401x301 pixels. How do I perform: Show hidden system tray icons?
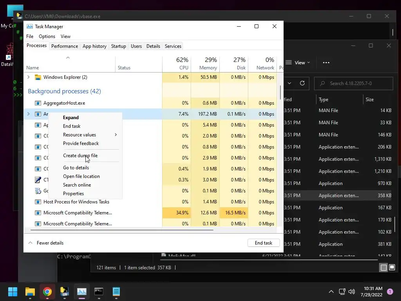tap(331, 292)
